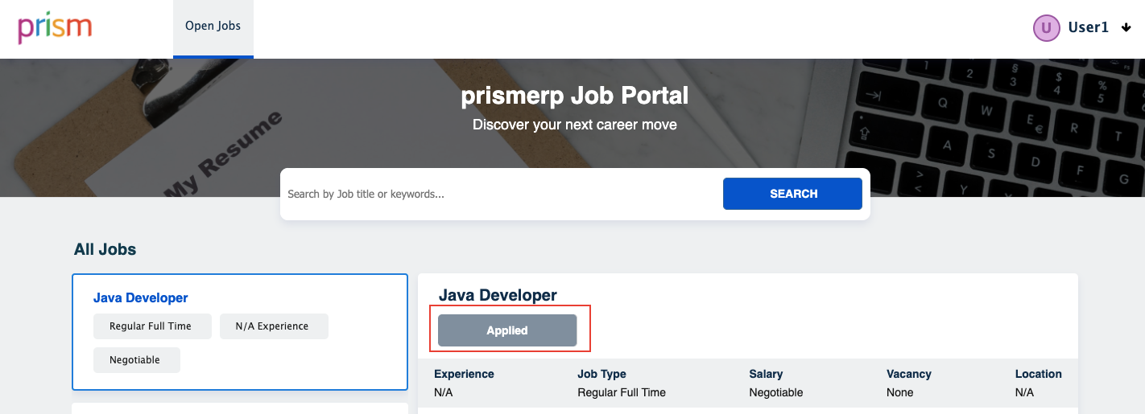Image resolution: width=1145 pixels, height=414 pixels.
Task: Click the prism logo
Action: click(x=55, y=28)
